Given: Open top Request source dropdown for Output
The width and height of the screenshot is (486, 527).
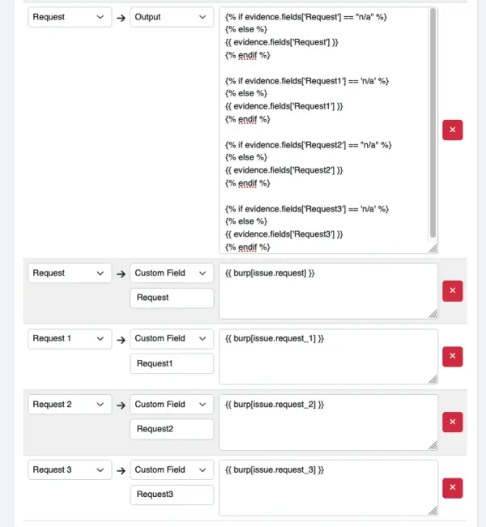Looking at the screenshot, I should 70,17.
